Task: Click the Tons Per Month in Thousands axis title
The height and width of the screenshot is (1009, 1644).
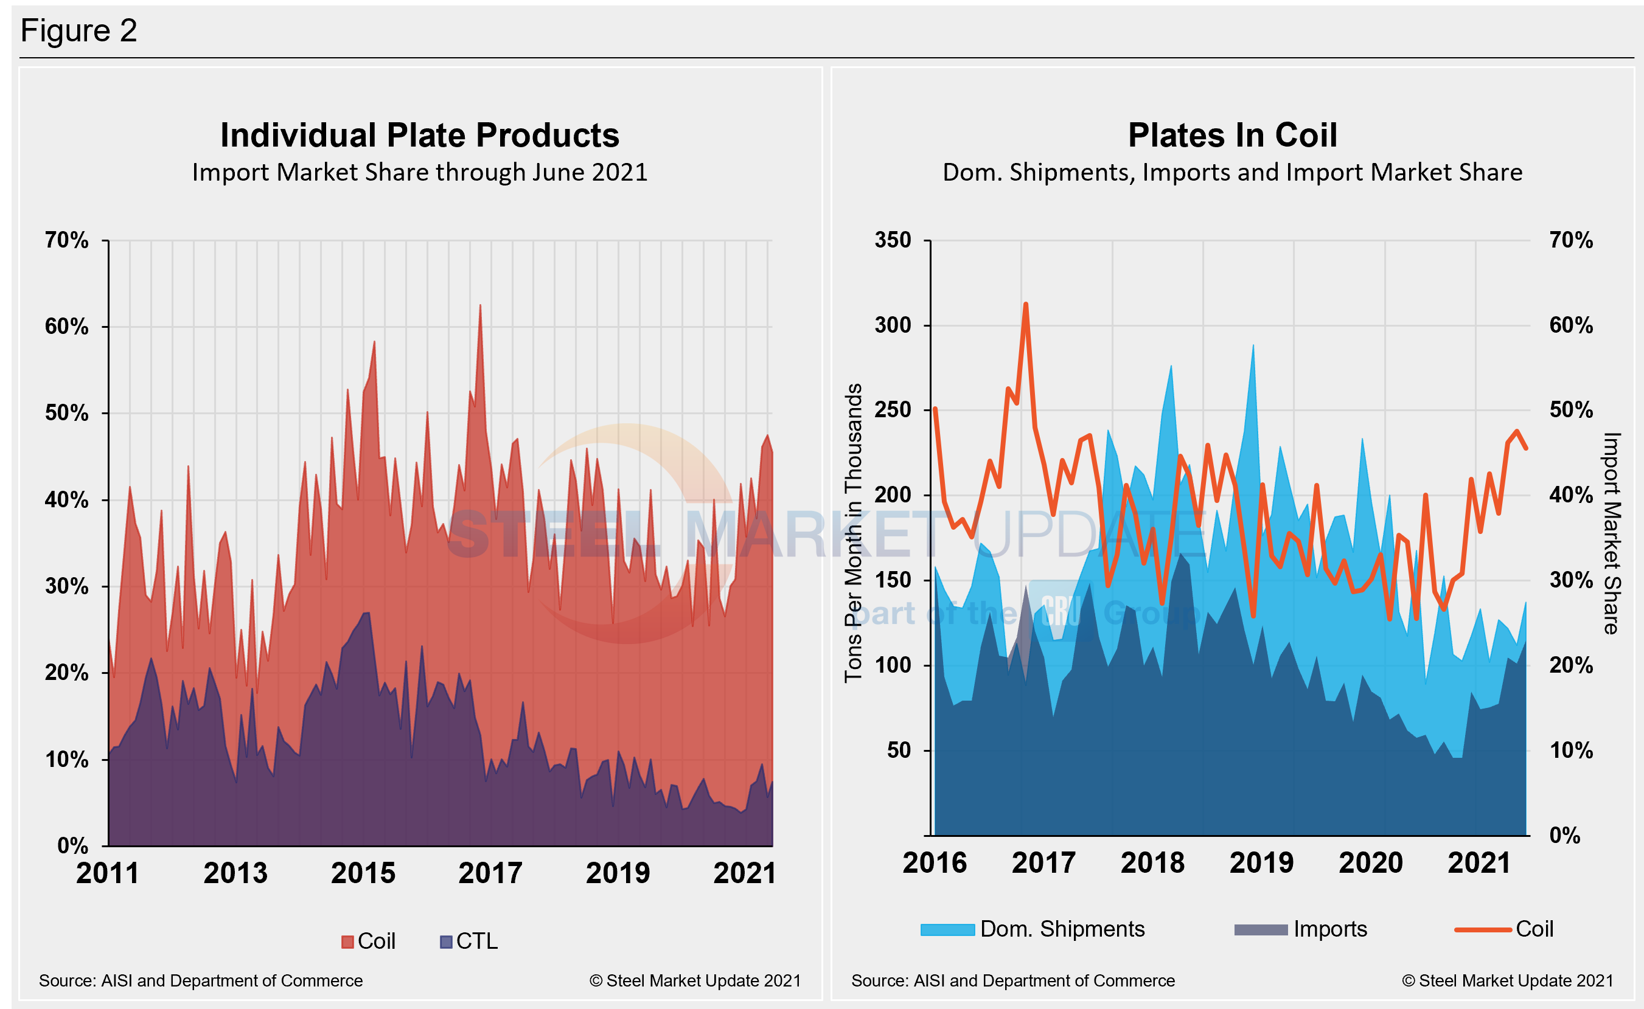Action: 853,533
